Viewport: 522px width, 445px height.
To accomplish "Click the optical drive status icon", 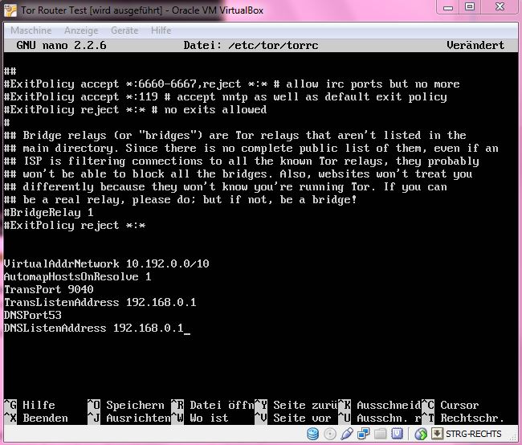I will pyautogui.click(x=330, y=434).
